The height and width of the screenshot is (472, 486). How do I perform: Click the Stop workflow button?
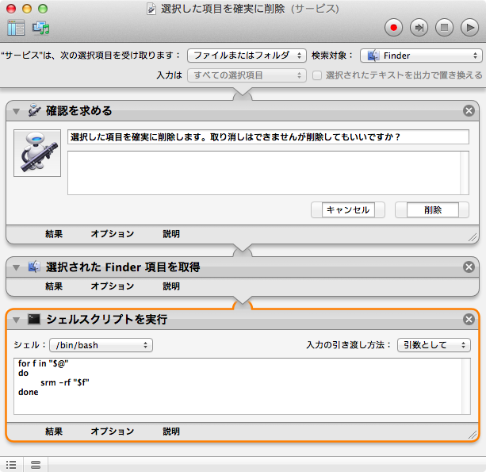(445, 28)
